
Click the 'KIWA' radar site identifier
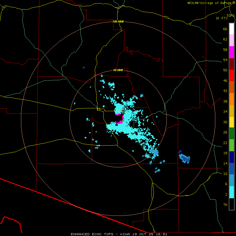(x=125, y=234)
